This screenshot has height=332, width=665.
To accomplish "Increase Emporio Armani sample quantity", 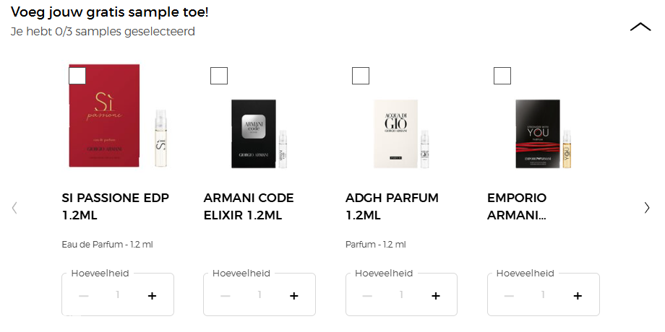I will point(577,296).
